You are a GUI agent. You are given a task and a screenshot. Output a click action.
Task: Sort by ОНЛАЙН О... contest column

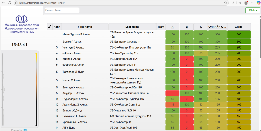point(217,27)
